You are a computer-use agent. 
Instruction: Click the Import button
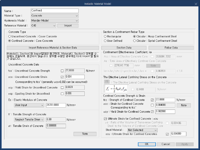click(x=68, y=26)
